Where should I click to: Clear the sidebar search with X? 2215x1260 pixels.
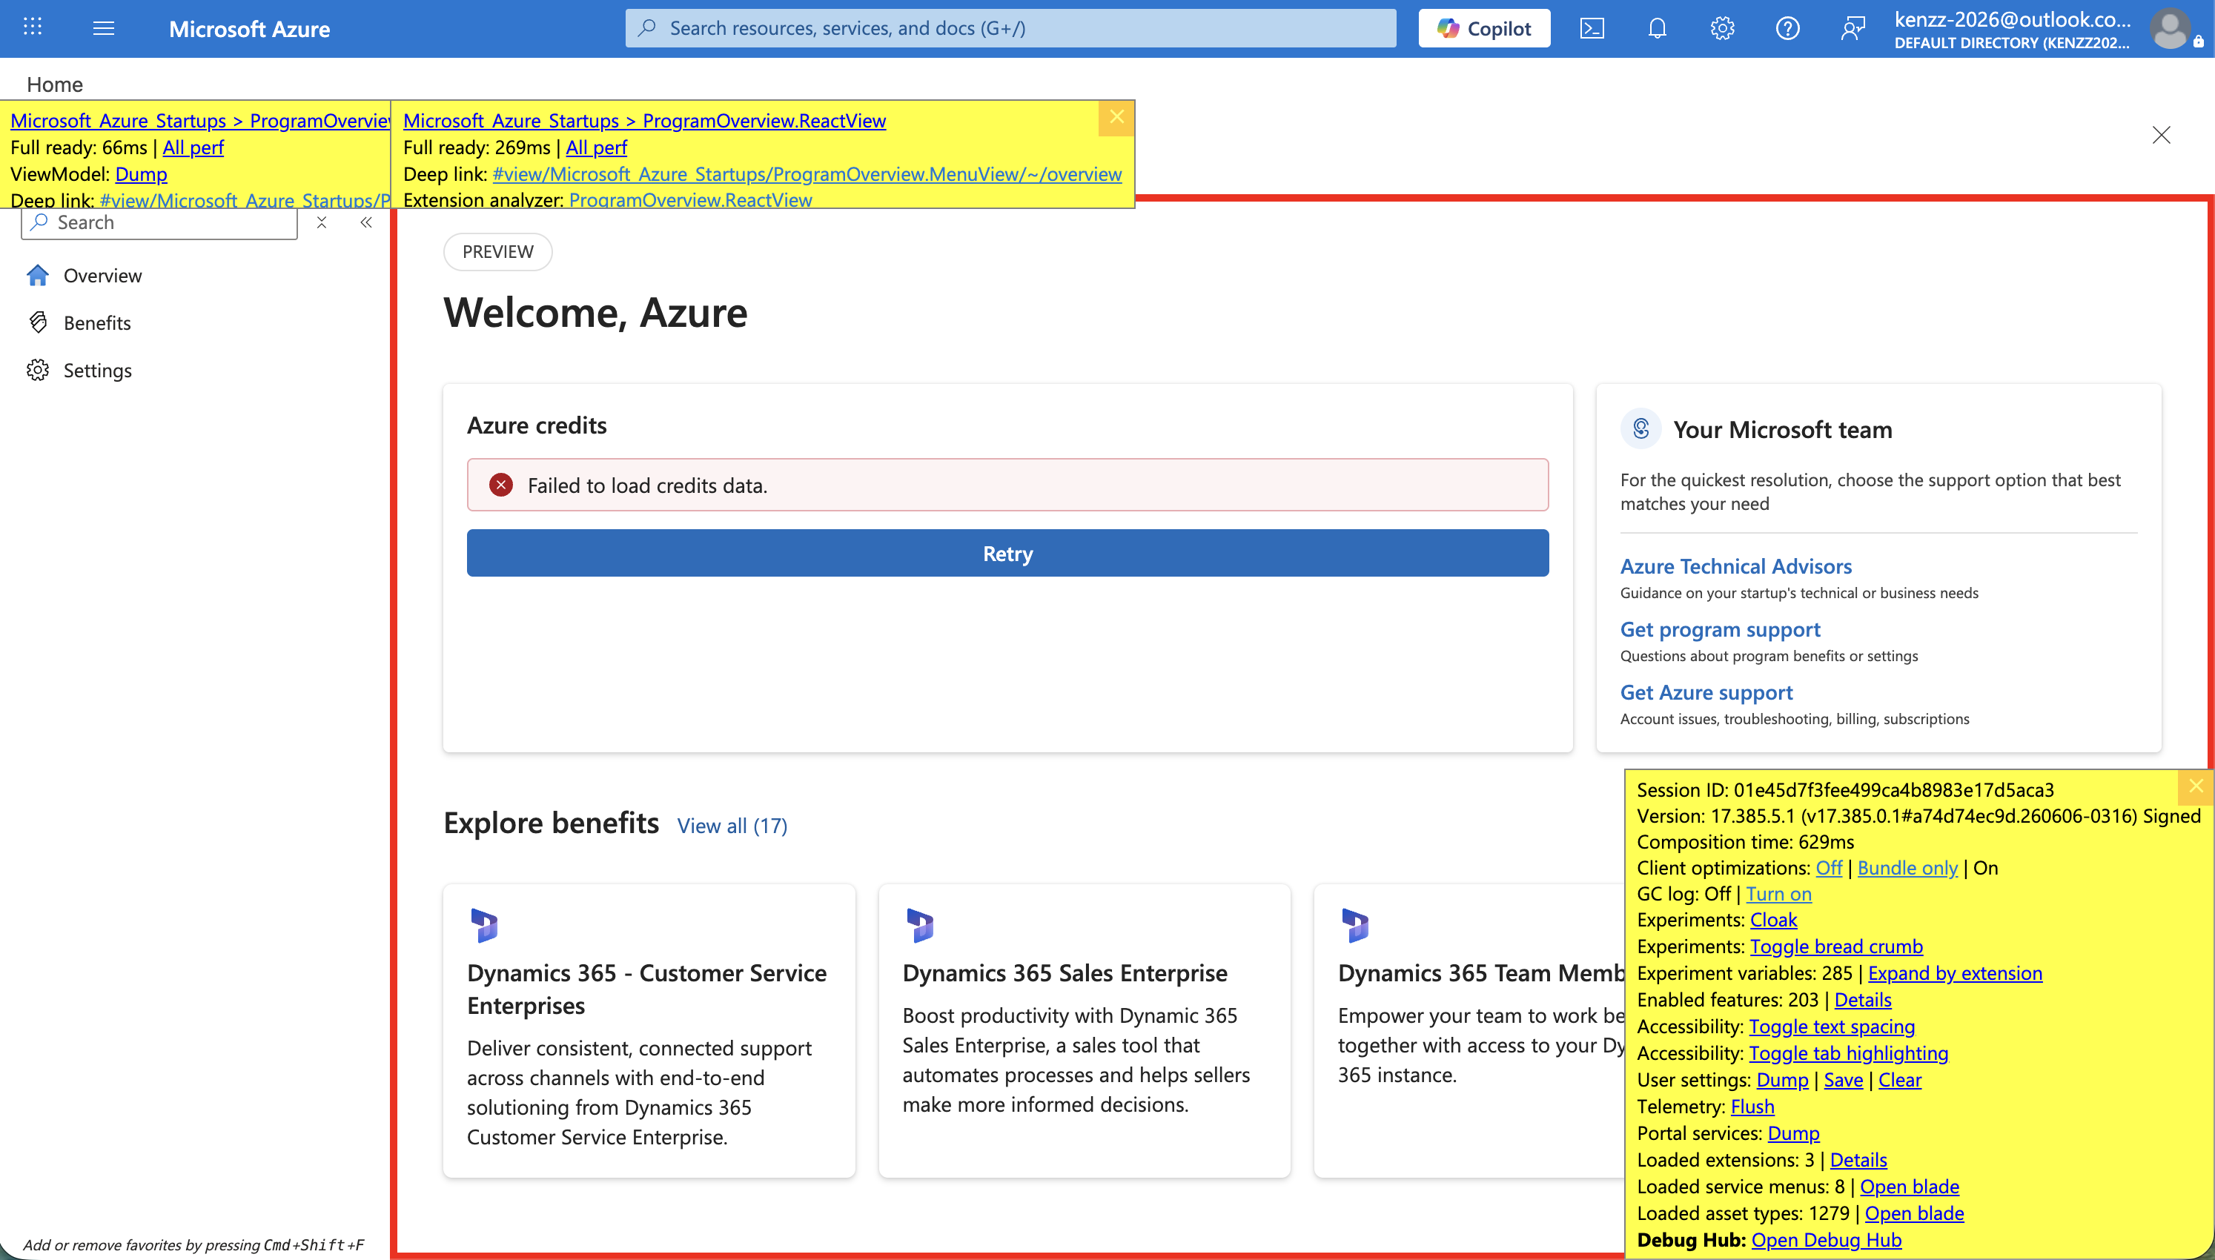pos(322,222)
